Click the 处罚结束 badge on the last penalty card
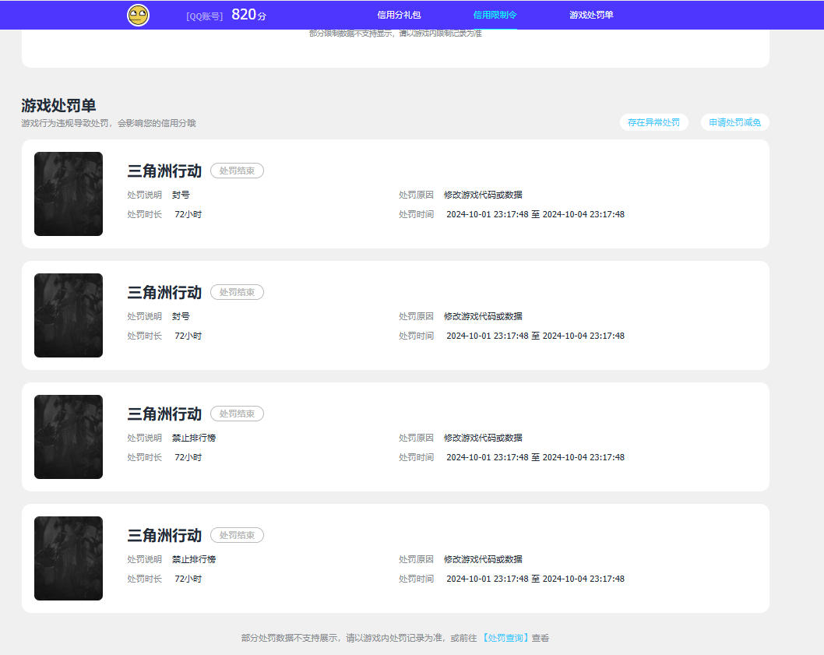 point(237,535)
